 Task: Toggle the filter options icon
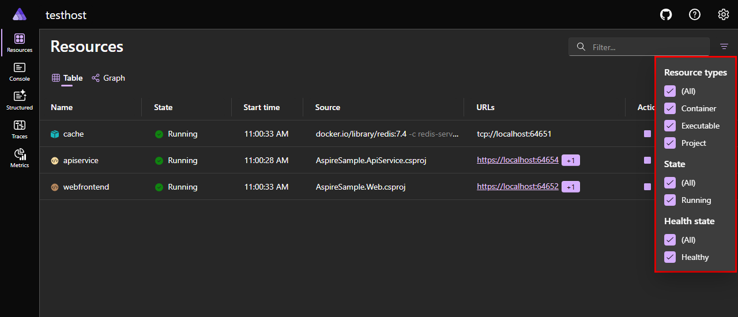pos(724,47)
